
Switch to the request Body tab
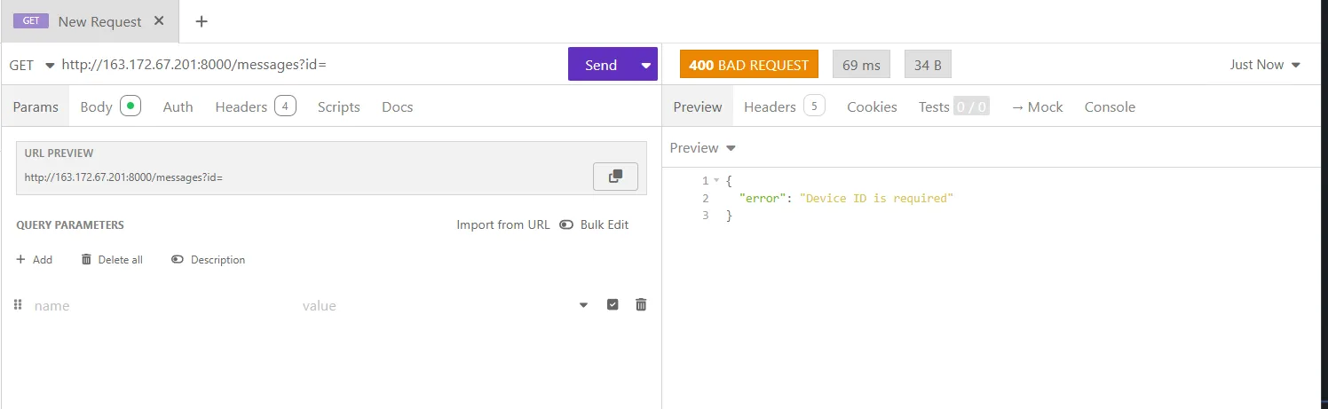(96, 106)
